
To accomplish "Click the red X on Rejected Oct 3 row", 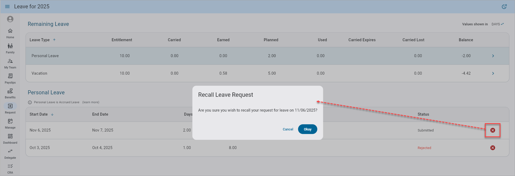I will tap(493, 148).
